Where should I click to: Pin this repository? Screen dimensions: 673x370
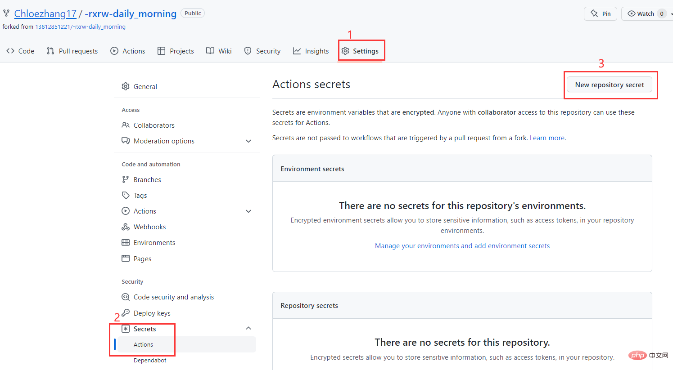(x=601, y=13)
